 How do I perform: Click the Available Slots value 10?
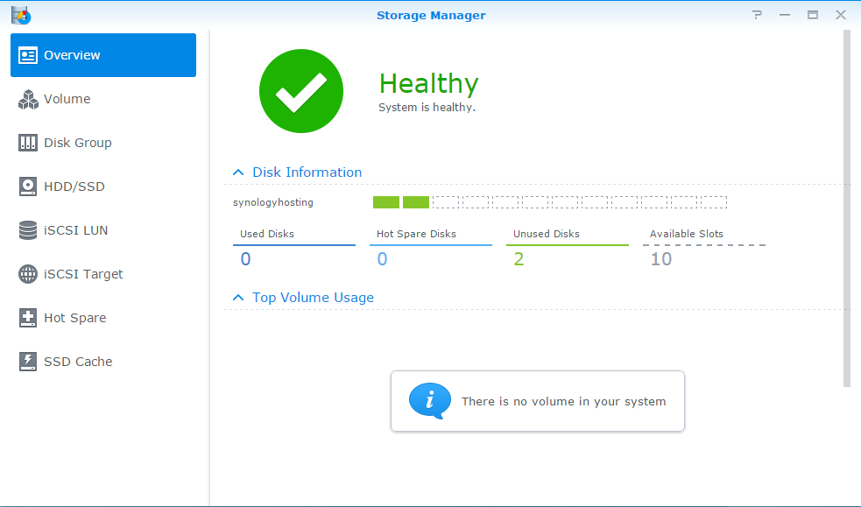tap(661, 259)
